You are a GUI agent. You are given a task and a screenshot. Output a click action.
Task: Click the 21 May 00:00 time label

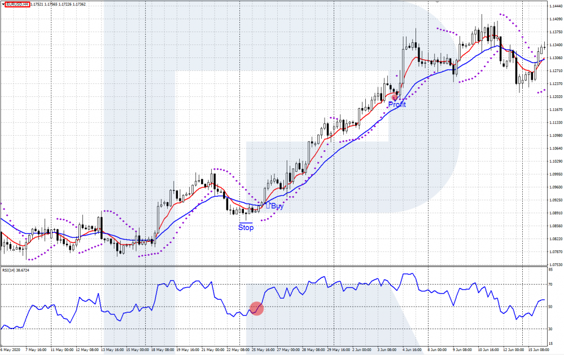click(212, 349)
